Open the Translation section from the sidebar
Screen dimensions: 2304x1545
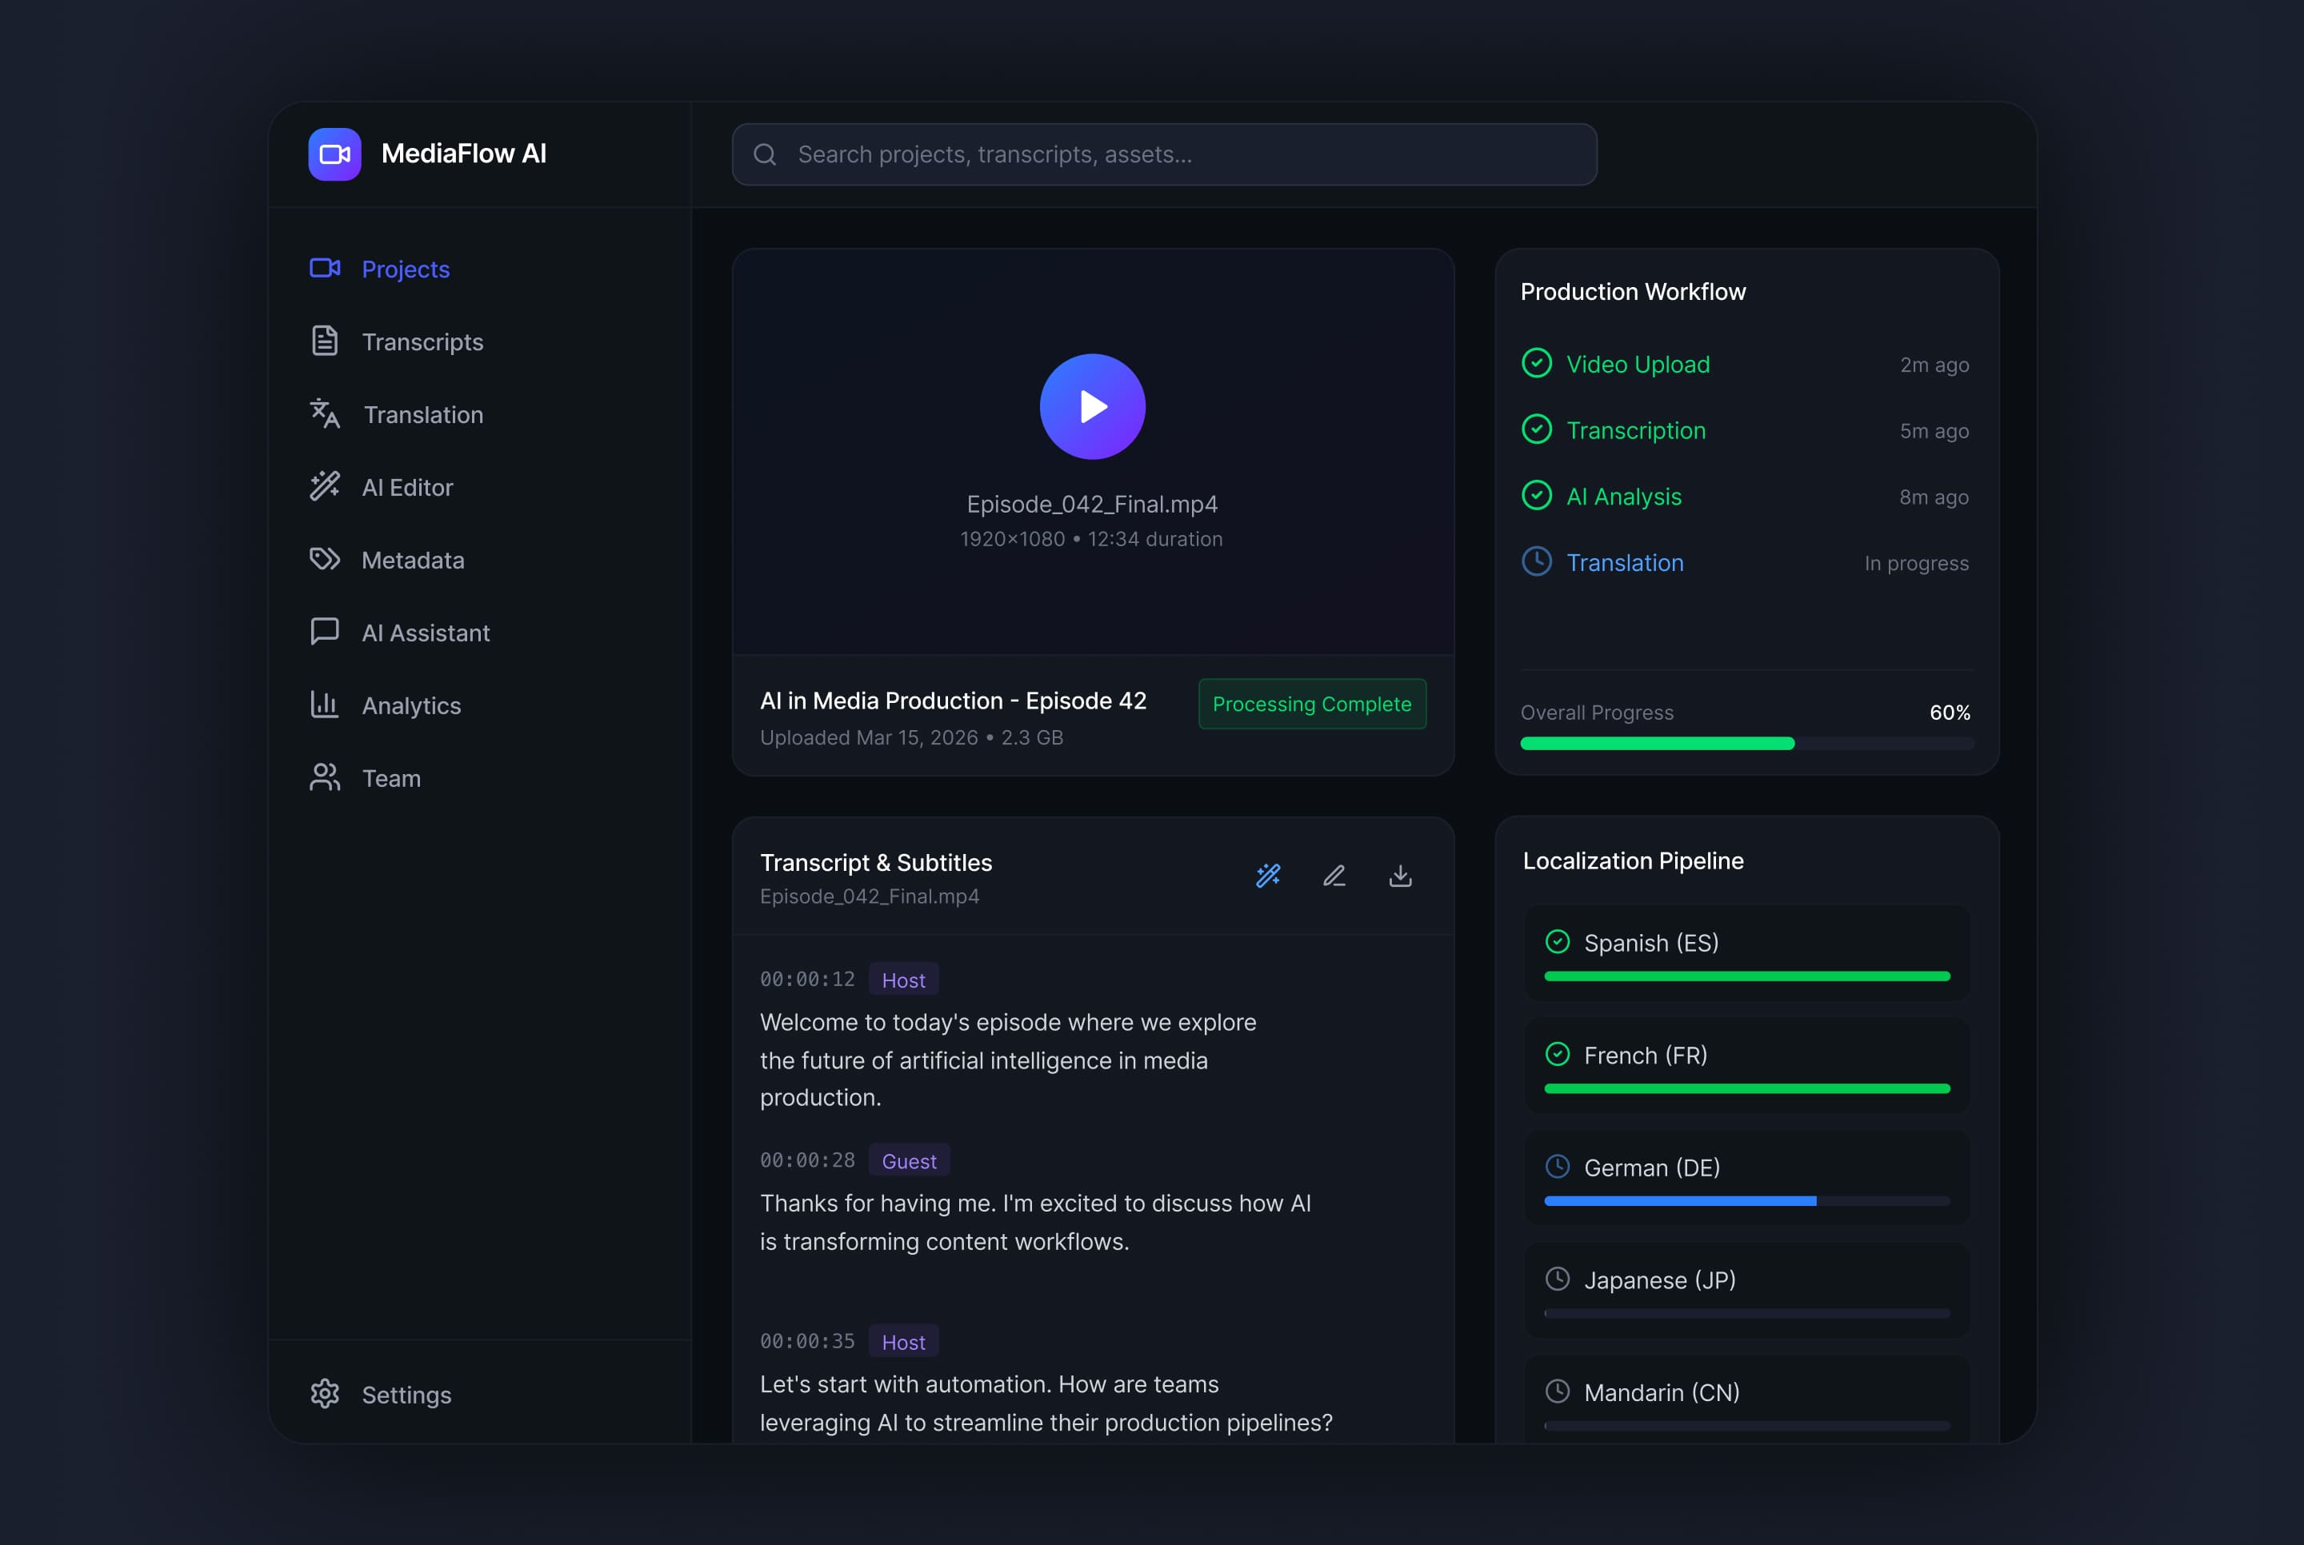(422, 414)
